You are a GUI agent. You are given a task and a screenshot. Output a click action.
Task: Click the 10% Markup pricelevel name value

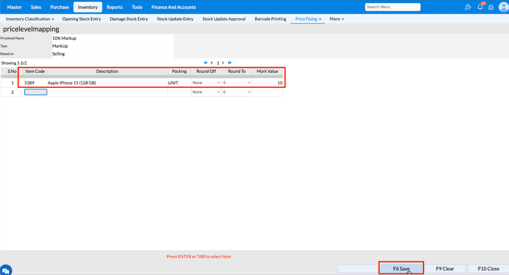tap(64, 38)
